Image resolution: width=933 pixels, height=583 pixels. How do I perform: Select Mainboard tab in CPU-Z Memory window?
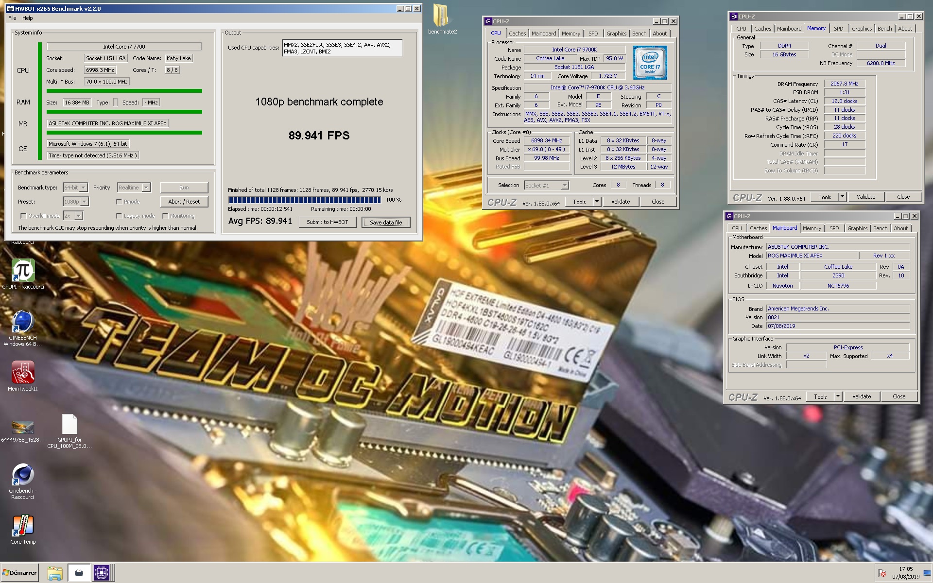tap(789, 29)
